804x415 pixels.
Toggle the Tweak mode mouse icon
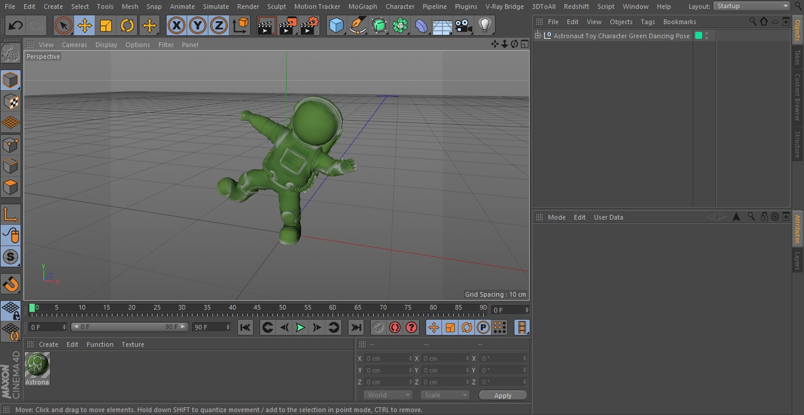[x=11, y=235]
